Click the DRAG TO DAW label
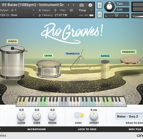The width and height of the screenshot is (143, 139). (x=134, y=123)
